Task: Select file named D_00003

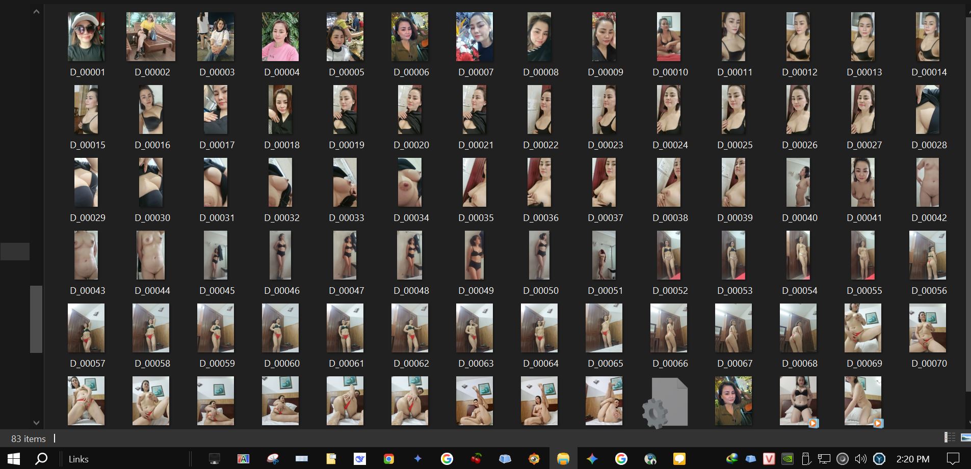Action: click(x=216, y=45)
